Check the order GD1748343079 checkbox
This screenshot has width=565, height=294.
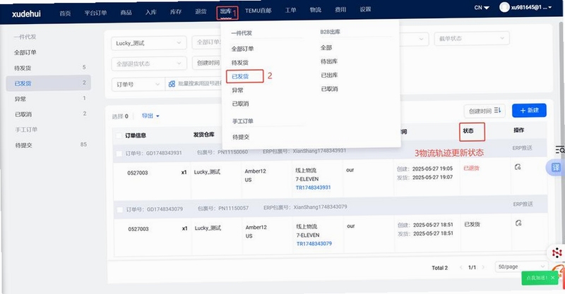[120, 209]
